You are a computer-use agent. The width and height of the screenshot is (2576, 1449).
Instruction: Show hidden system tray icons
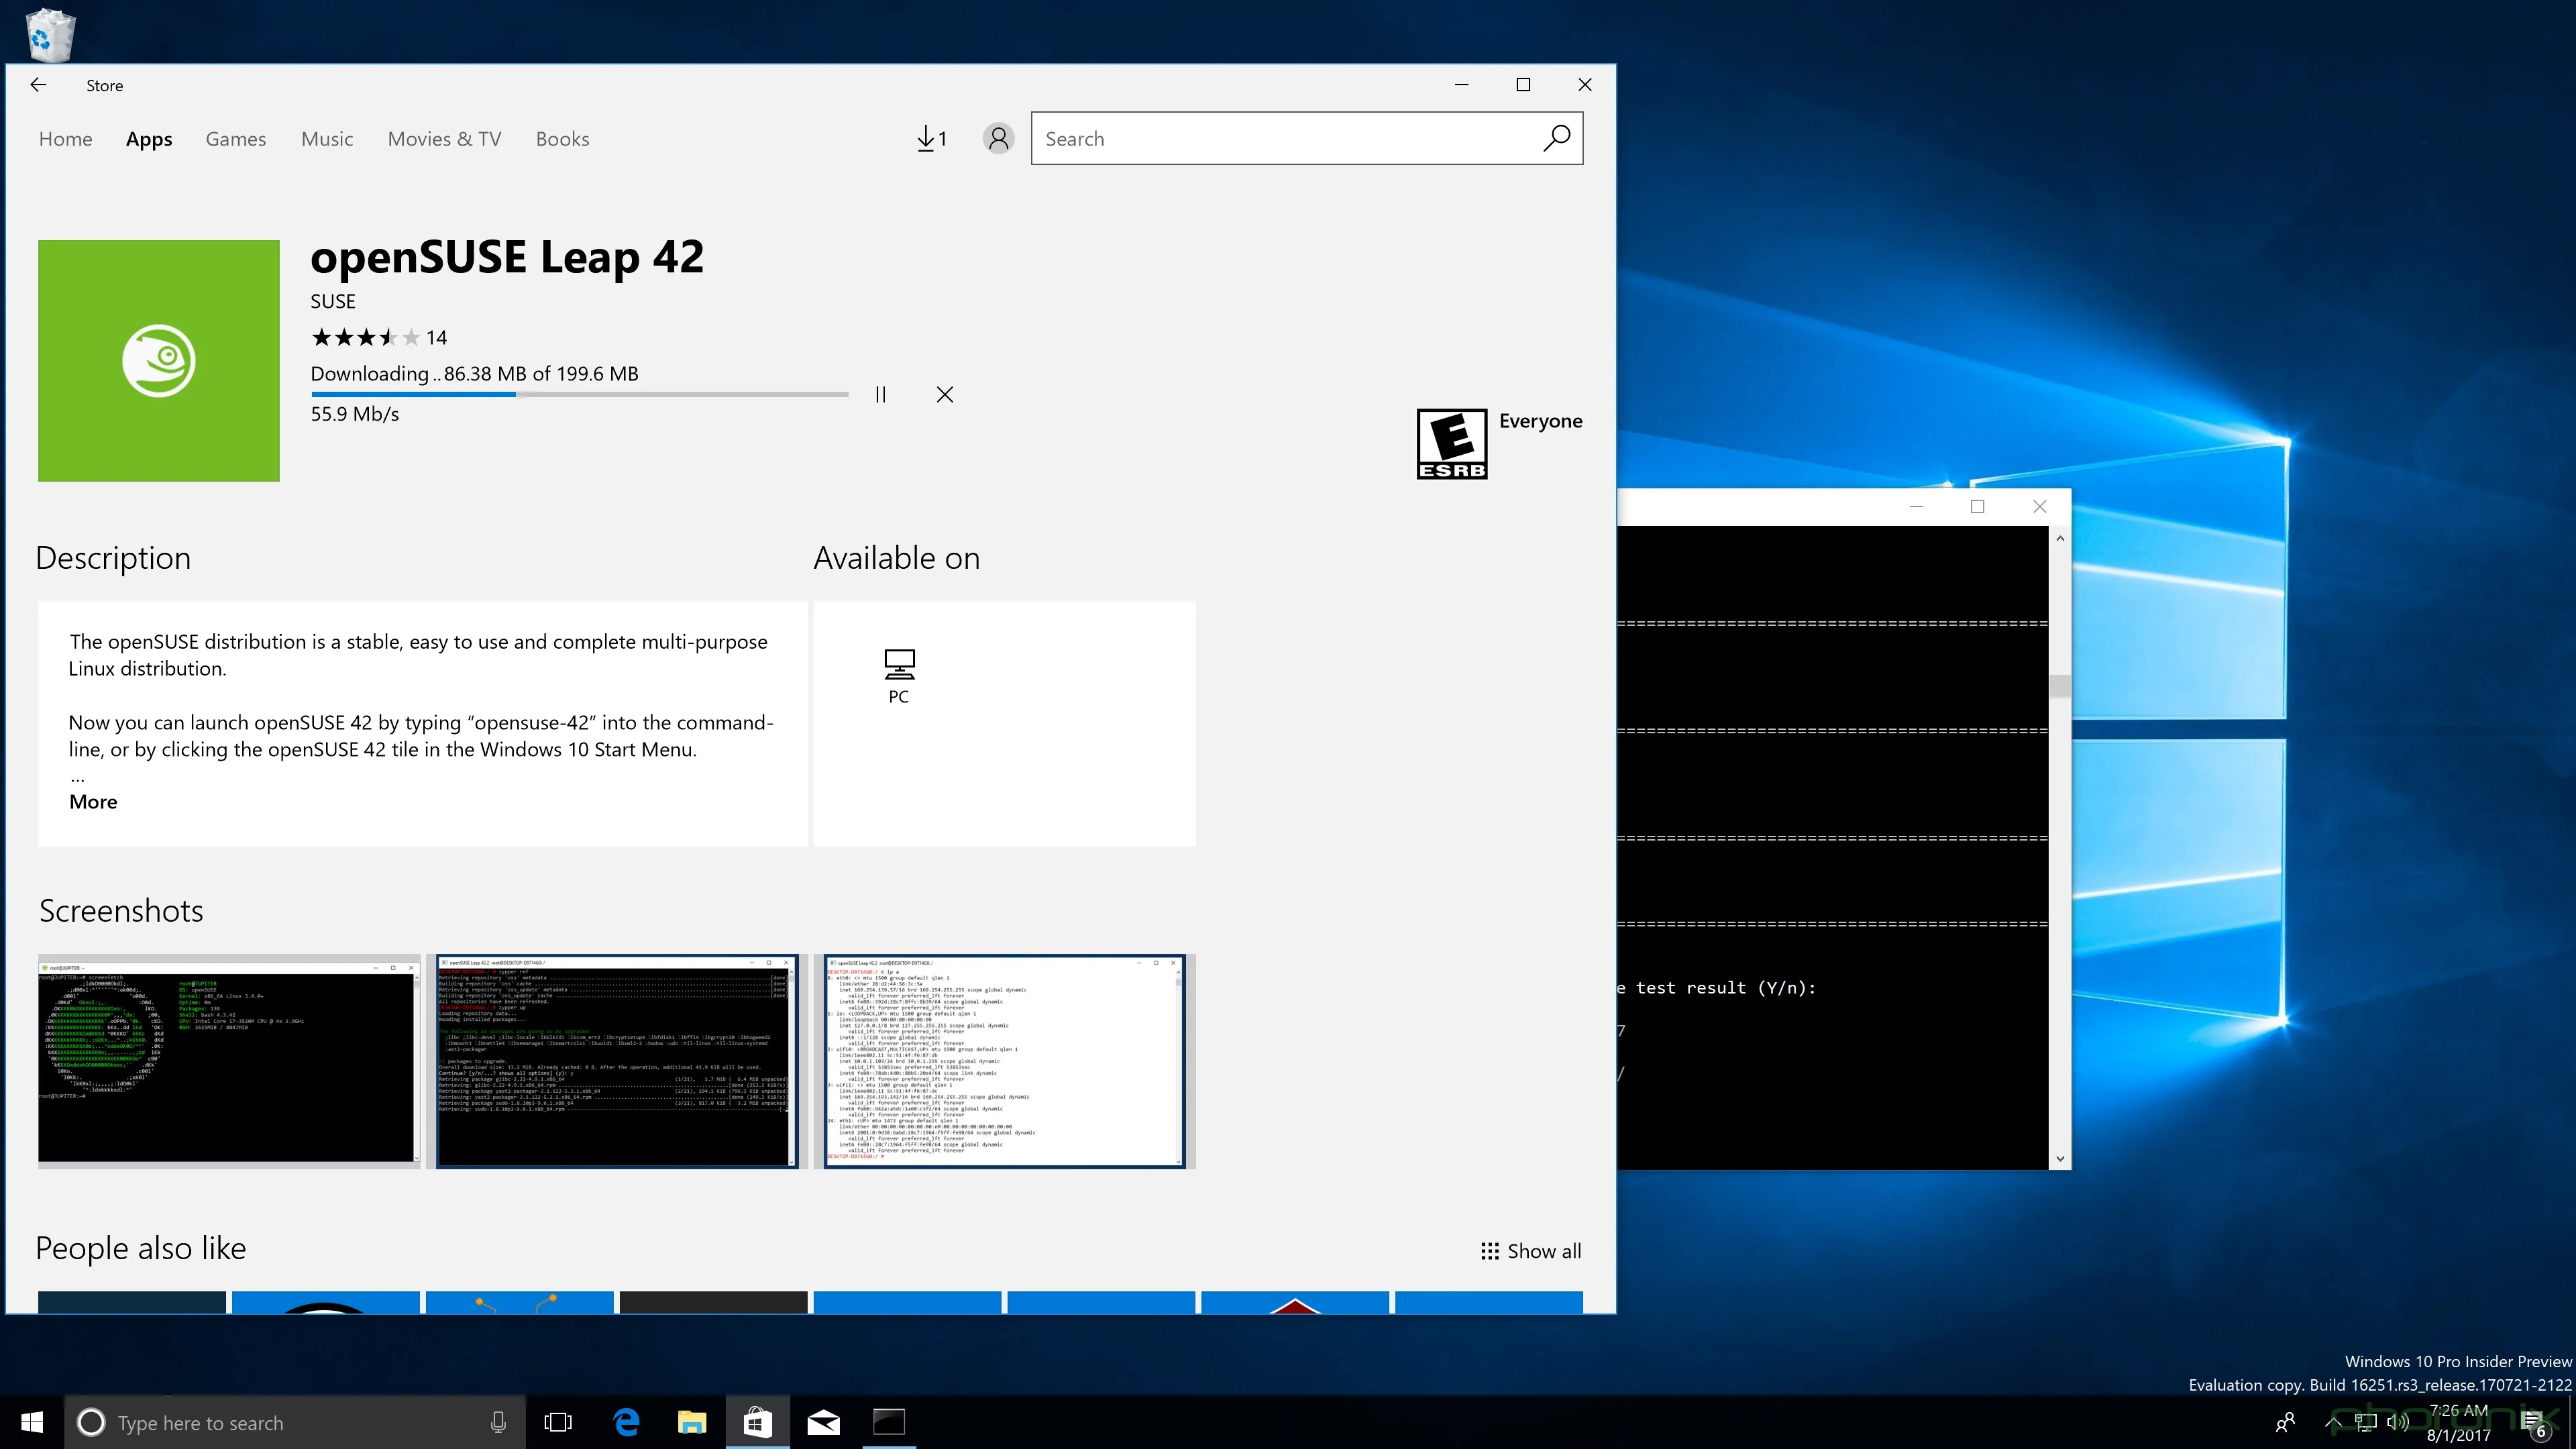[x=2333, y=1422]
